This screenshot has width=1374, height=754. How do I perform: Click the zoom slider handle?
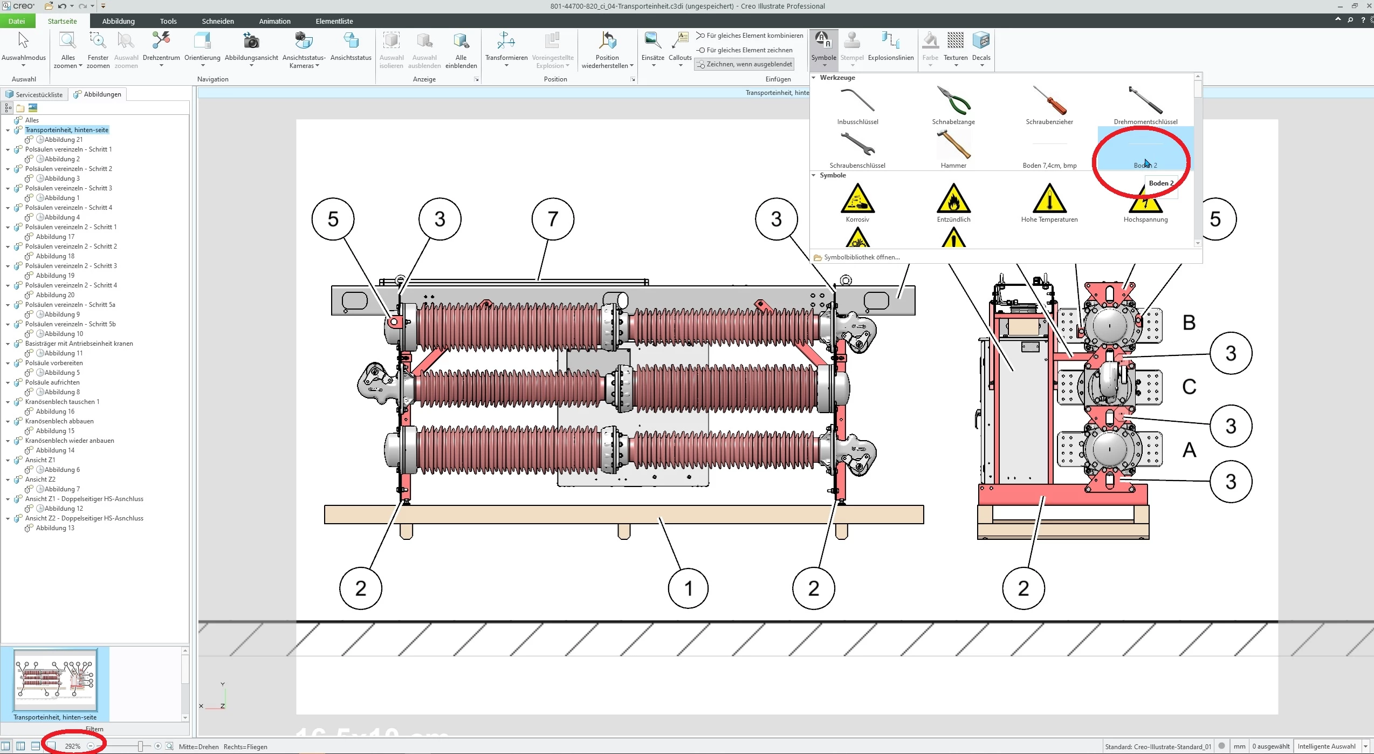point(140,746)
